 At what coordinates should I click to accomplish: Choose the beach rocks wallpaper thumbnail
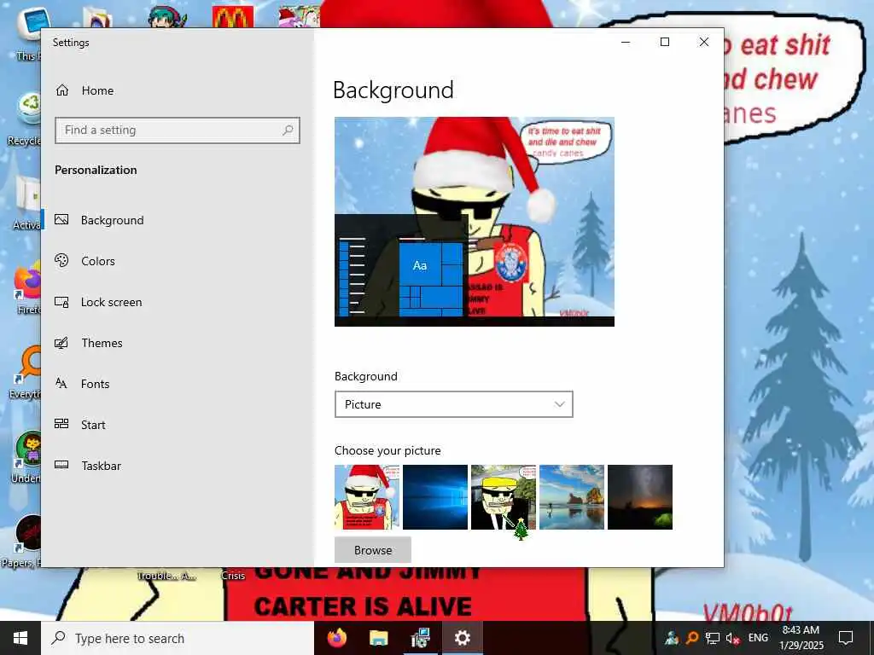tap(572, 497)
